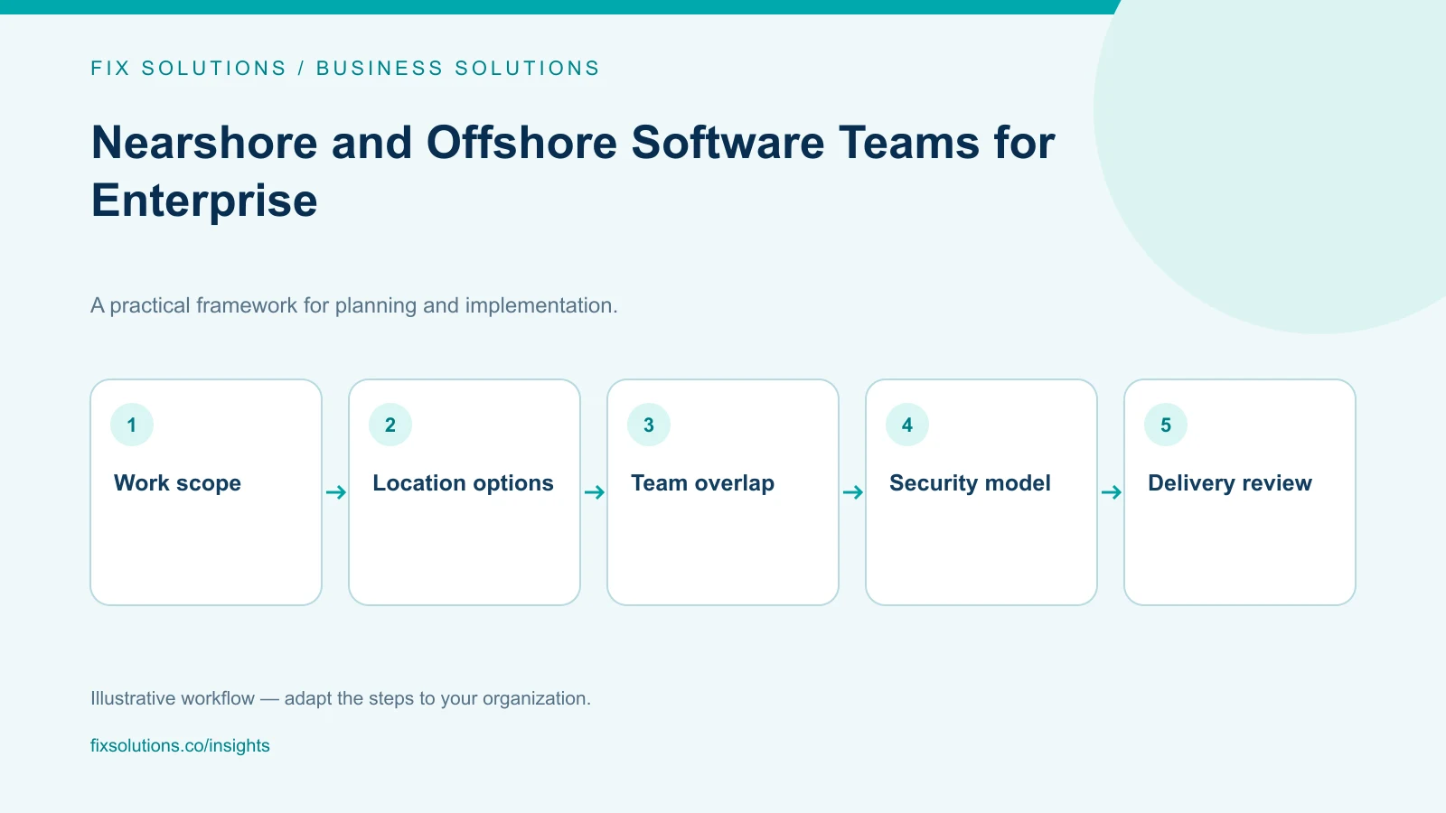
Task: Click the step 3 number badge
Action: (x=649, y=425)
